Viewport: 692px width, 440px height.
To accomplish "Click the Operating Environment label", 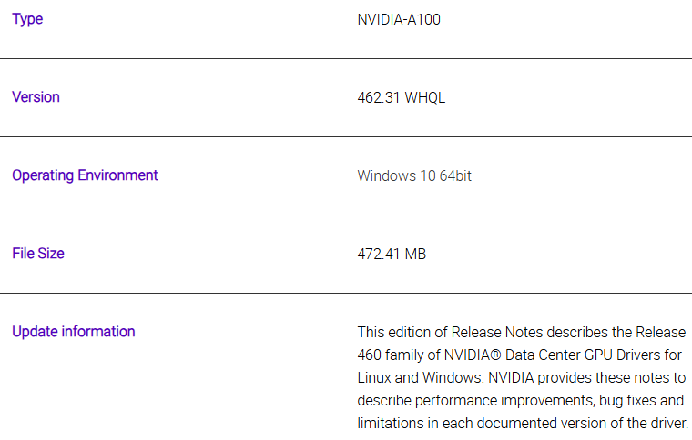I will [85, 175].
